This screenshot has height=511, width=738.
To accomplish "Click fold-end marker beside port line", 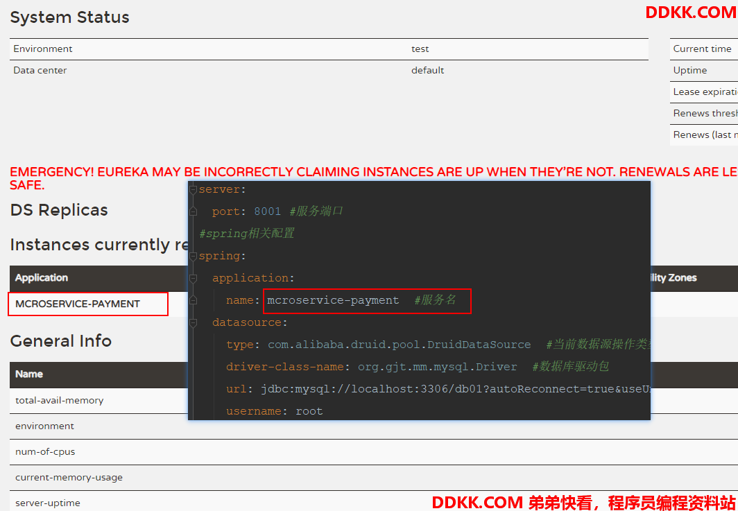I will [194, 211].
